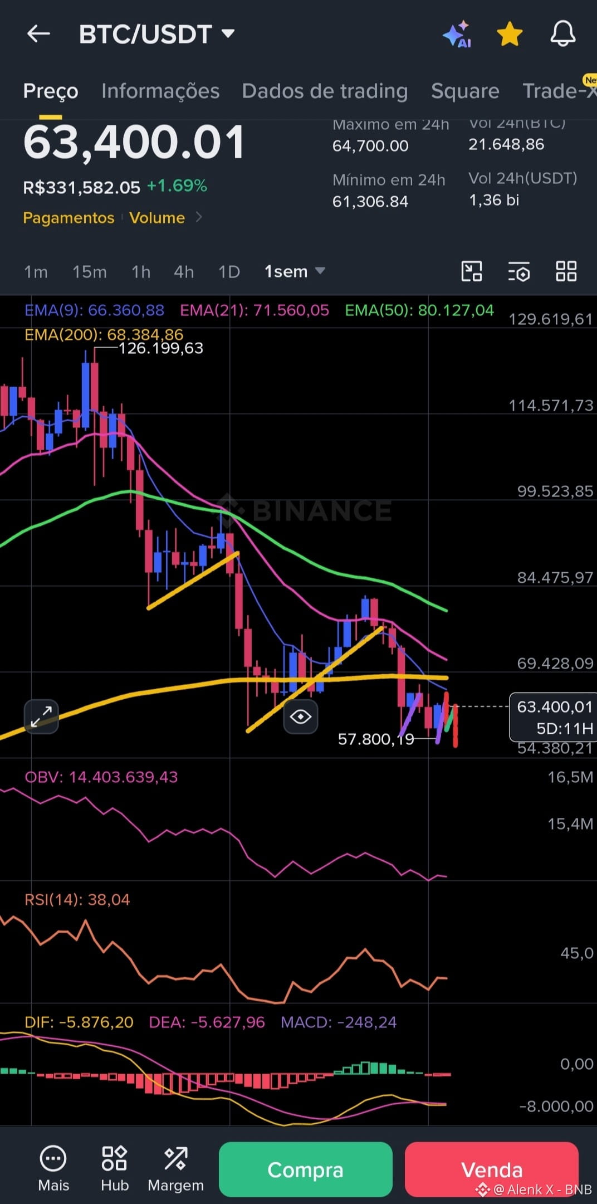Toggle the yellow favorite star

pyautogui.click(x=510, y=35)
